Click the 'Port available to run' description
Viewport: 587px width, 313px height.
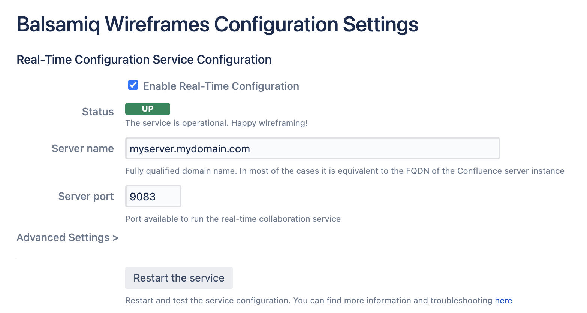[x=233, y=219]
